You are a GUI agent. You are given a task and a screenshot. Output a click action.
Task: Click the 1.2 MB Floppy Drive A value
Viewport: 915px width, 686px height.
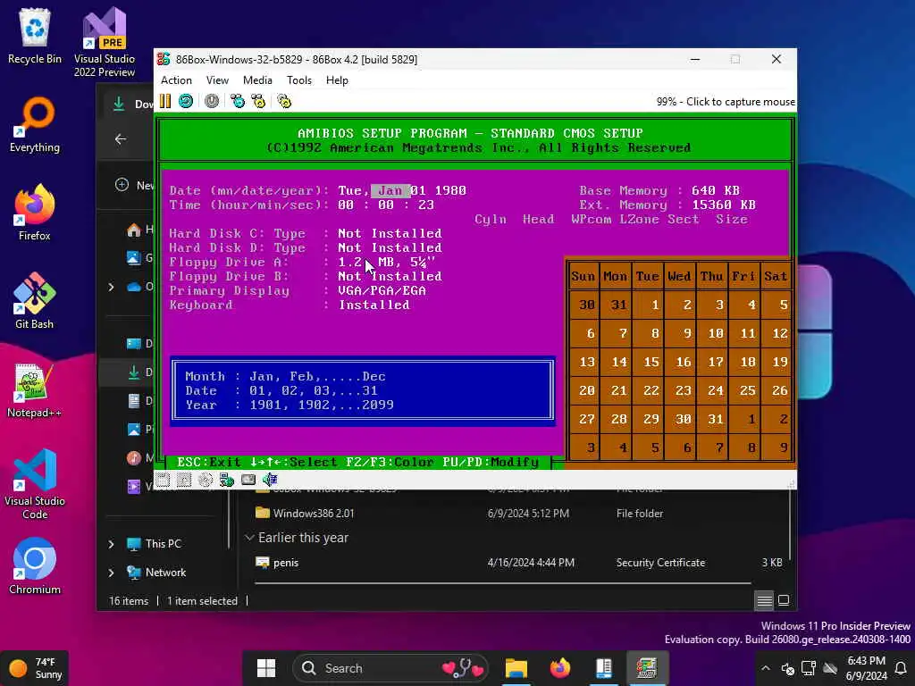[386, 262]
